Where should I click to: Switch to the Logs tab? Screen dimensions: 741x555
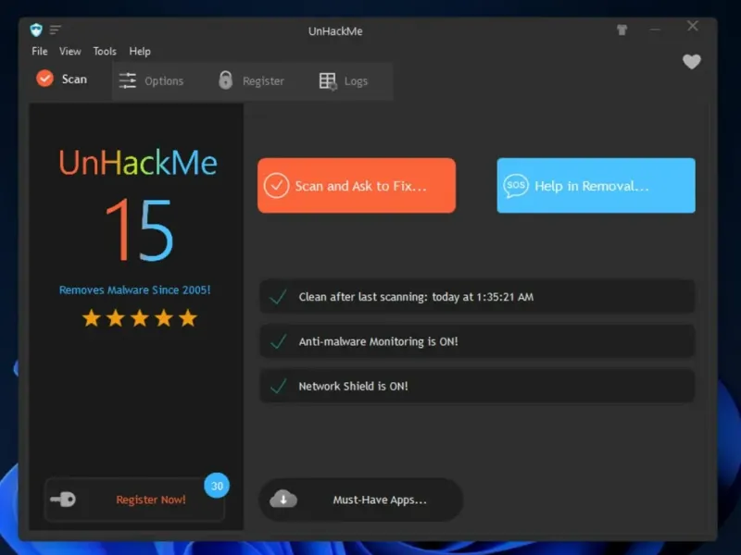(x=344, y=81)
